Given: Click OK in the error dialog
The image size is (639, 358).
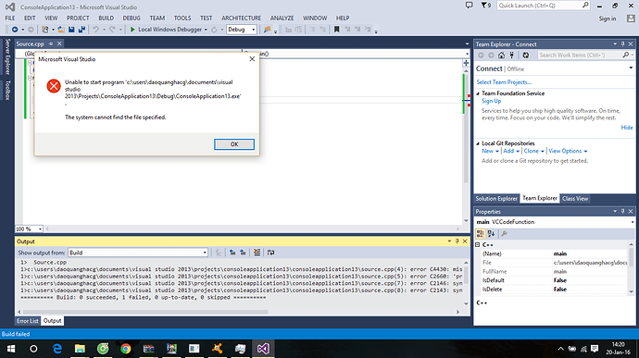Looking at the screenshot, I should click(234, 144).
